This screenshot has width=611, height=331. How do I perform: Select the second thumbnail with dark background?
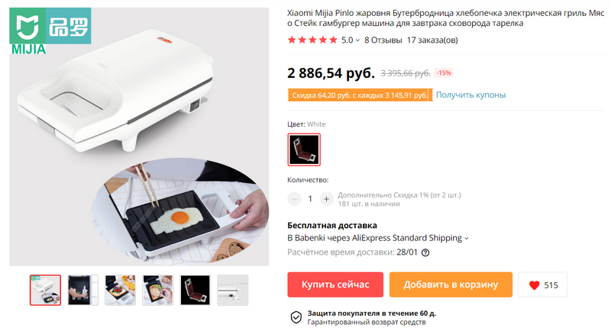[x=82, y=290]
